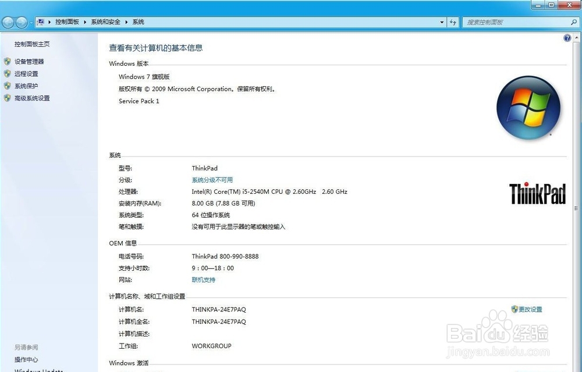This screenshot has width=582, height=372.
Task: Click the support hours 9：00—18：00
Action: click(x=212, y=268)
